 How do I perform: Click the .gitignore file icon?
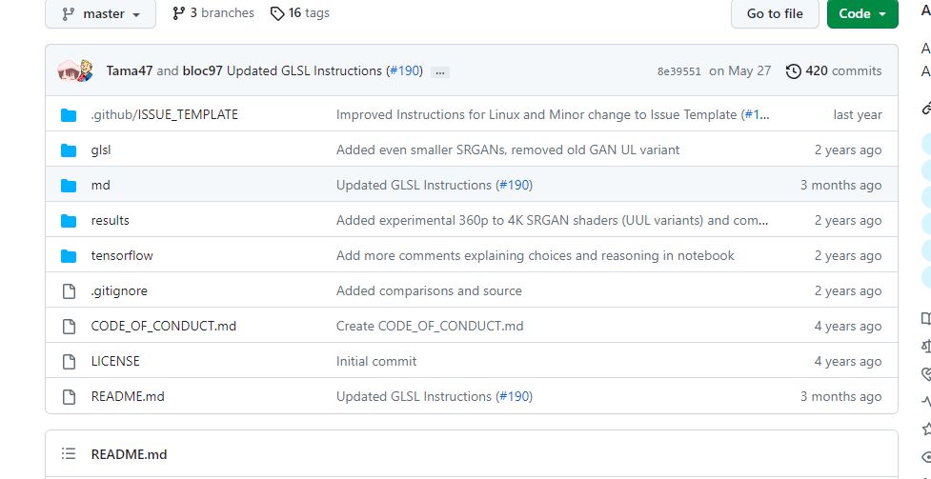coord(69,291)
